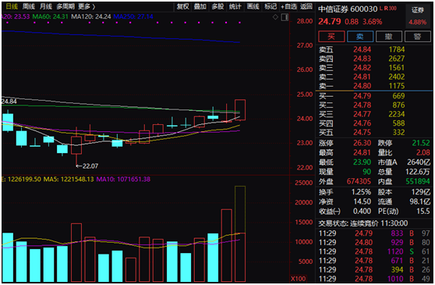Click the 统计 statistics toolbar item

coord(235,6)
